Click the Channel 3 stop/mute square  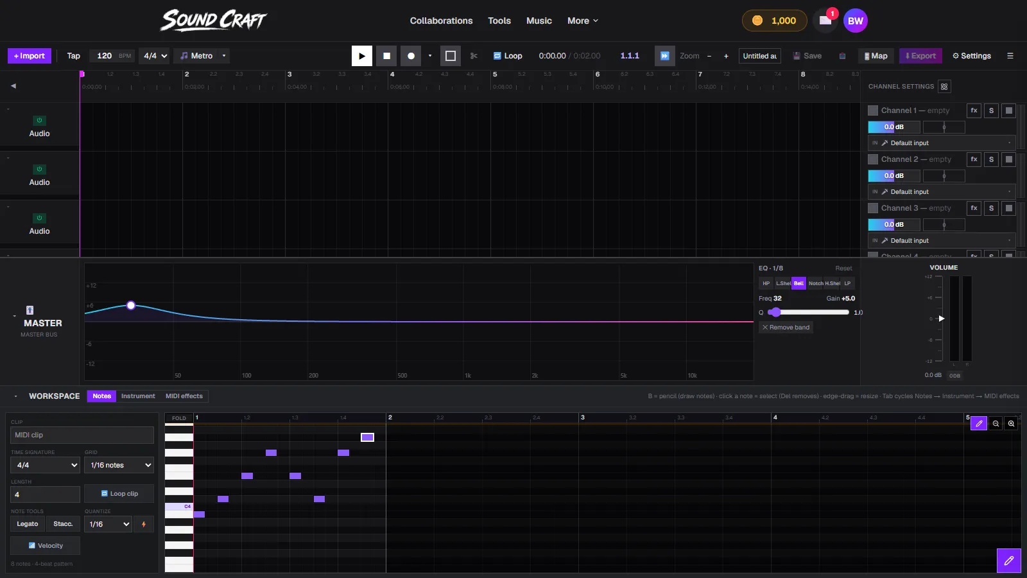click(1009, 208)
